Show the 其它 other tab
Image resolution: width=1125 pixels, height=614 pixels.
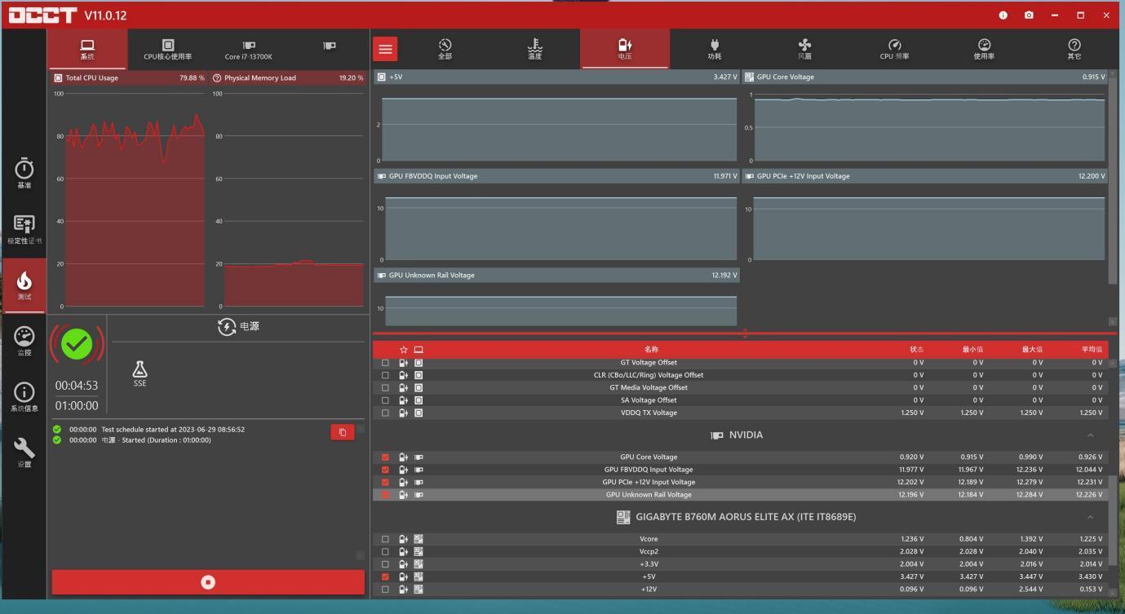[1074, 49]
